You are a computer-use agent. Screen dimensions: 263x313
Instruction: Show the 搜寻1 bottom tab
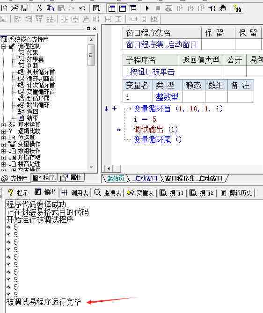171,193
